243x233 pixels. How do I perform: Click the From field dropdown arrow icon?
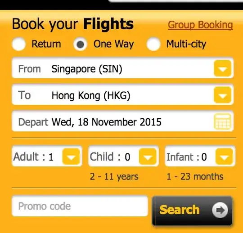[223, 68]
